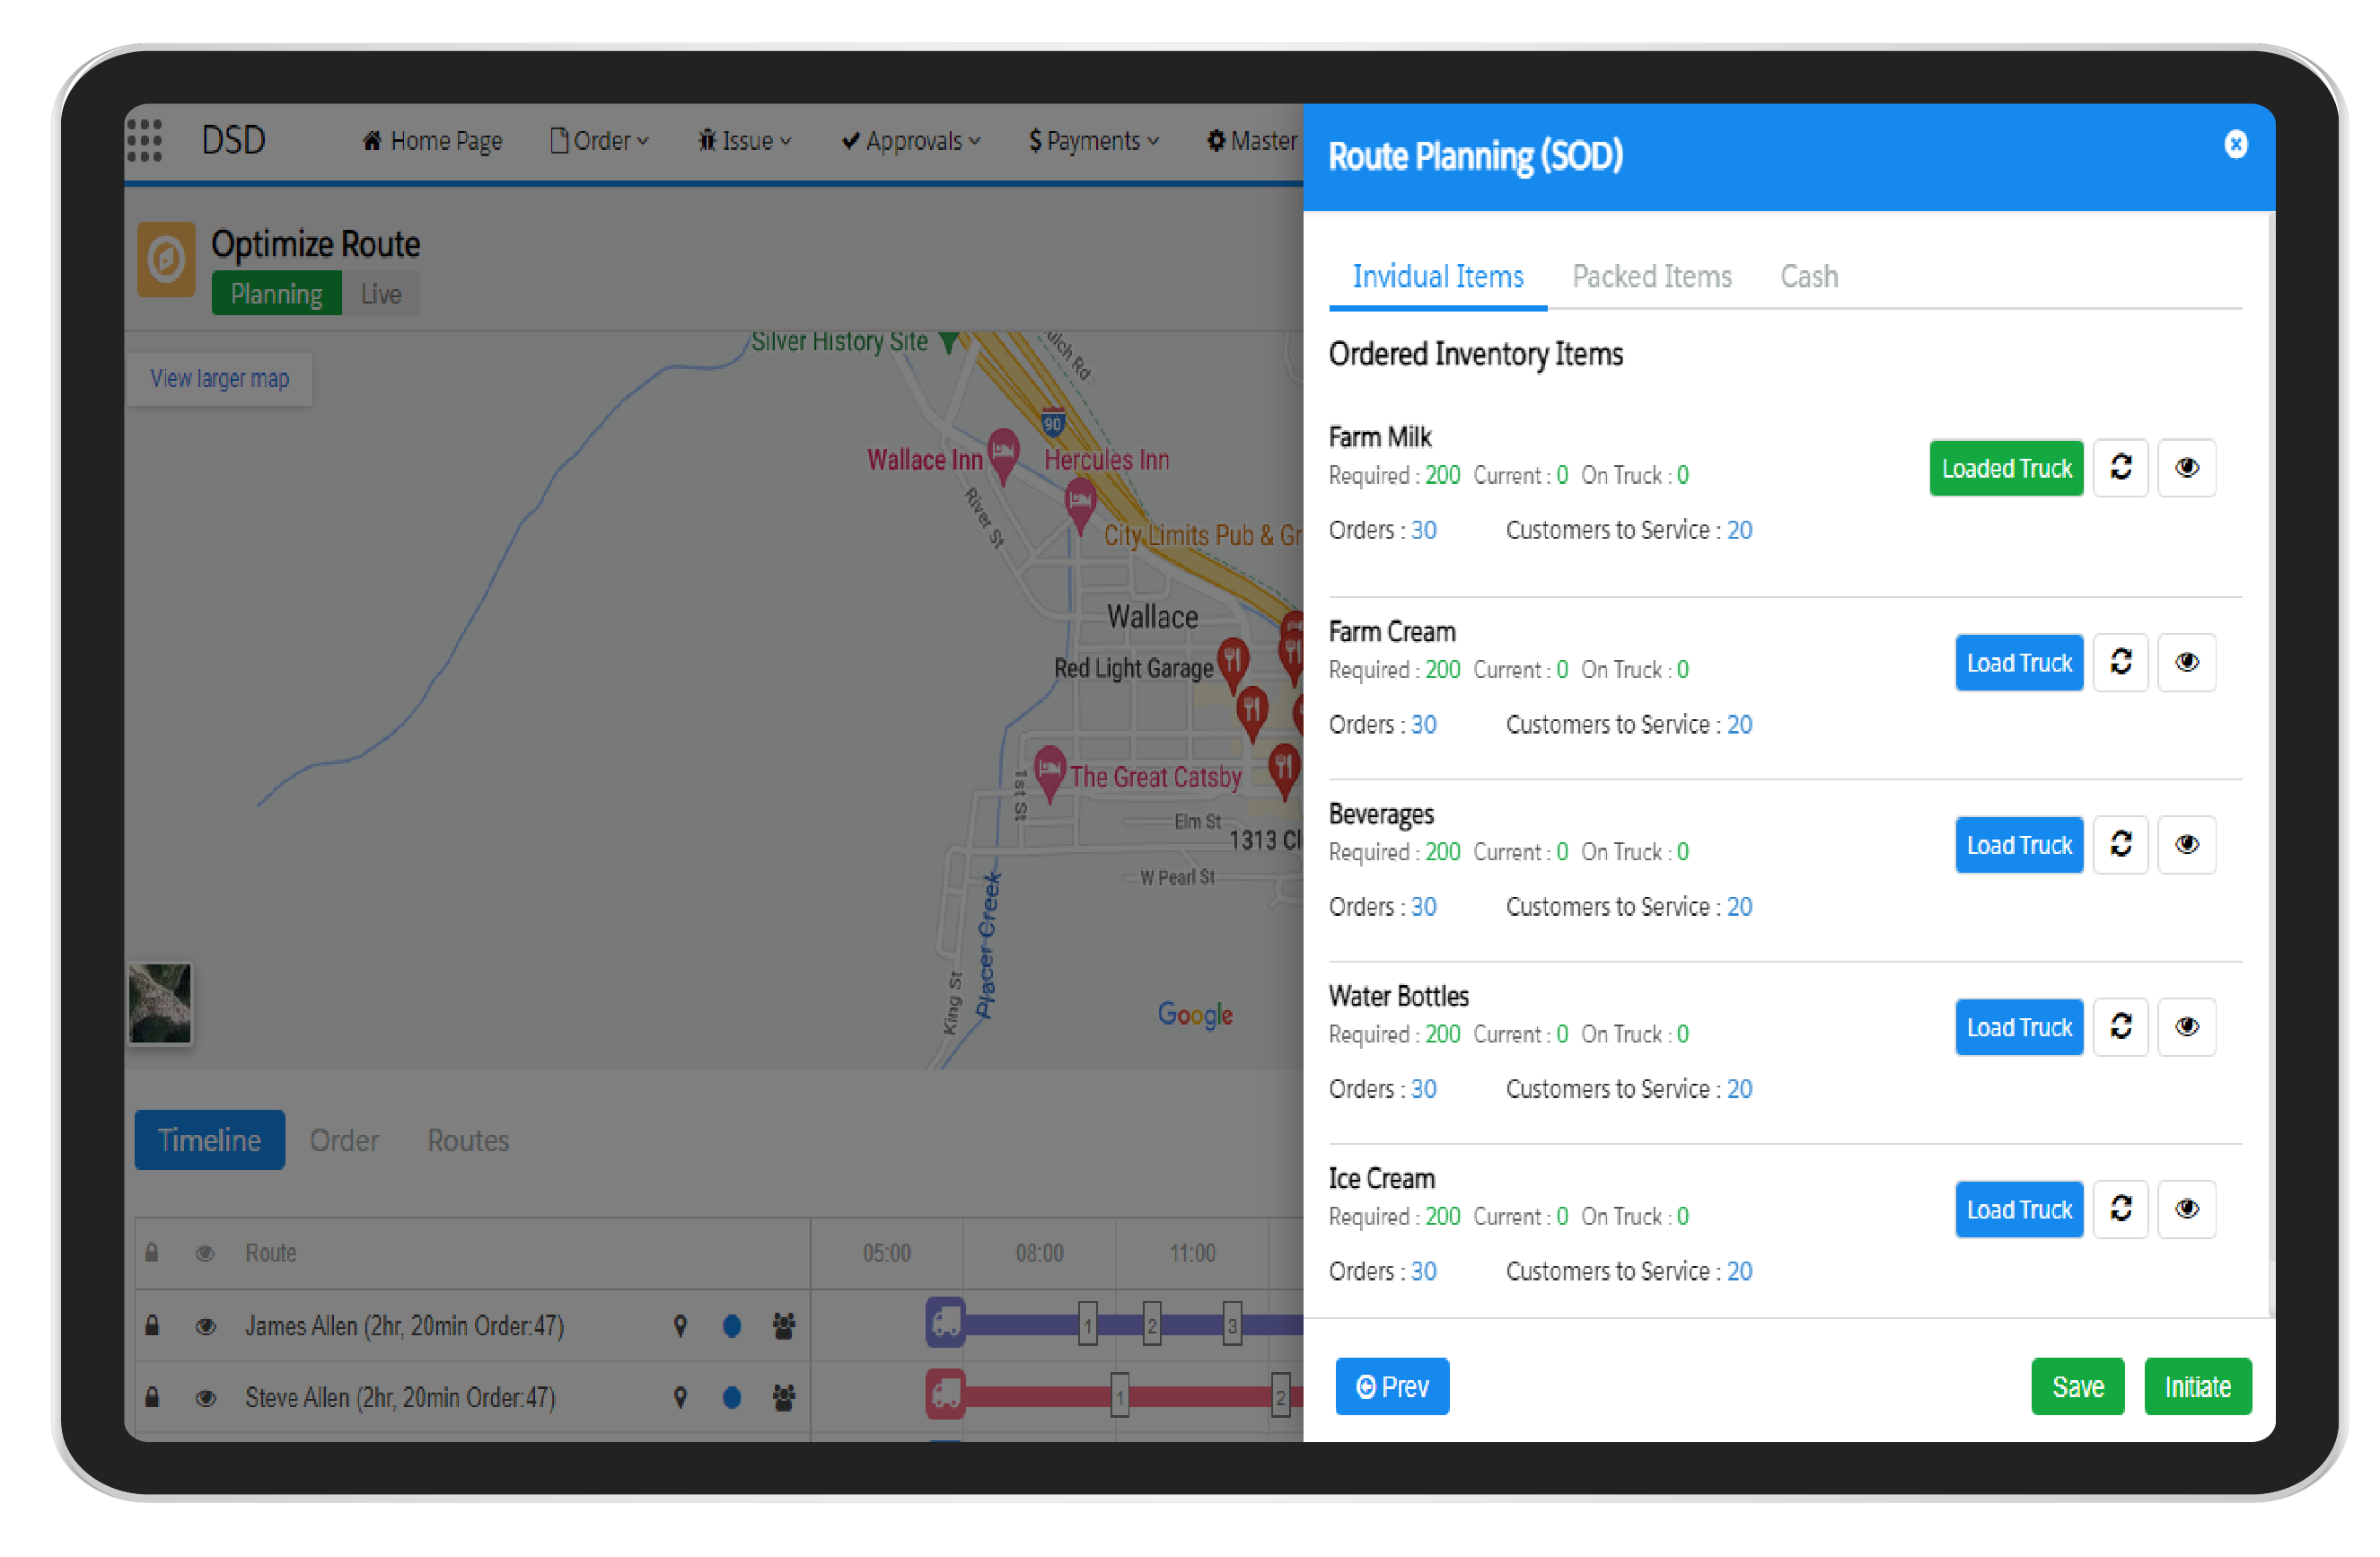Refresh the Farm Milk inventory status
Viewport: 2380px width, 1557px height.
tap(2121, 467)
